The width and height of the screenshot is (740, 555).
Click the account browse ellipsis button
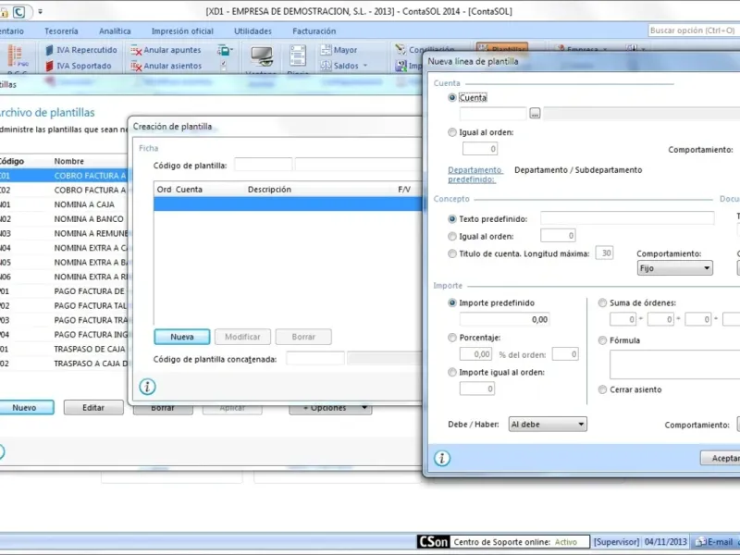(x=535, y=113)
